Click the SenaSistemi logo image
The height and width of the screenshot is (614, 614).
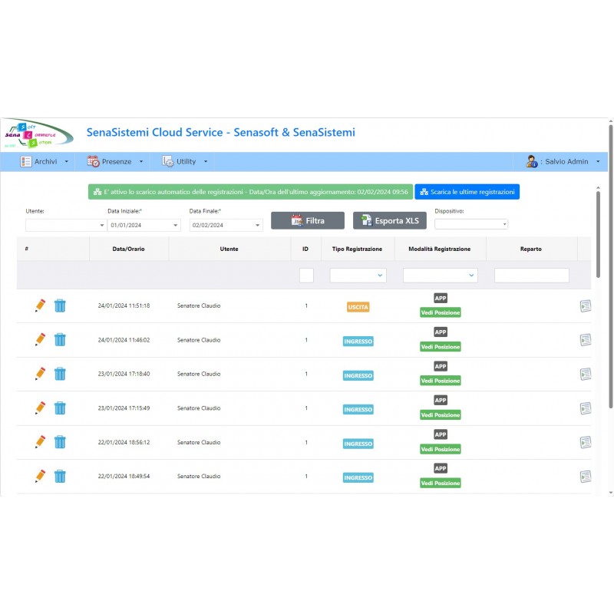tap(38, 134)
